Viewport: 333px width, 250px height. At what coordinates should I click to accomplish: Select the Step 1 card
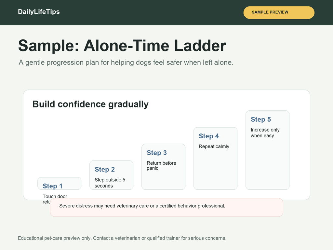coord(60,183)
